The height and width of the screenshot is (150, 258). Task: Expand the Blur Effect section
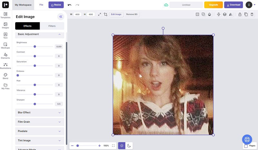click(x=40, y=113)
